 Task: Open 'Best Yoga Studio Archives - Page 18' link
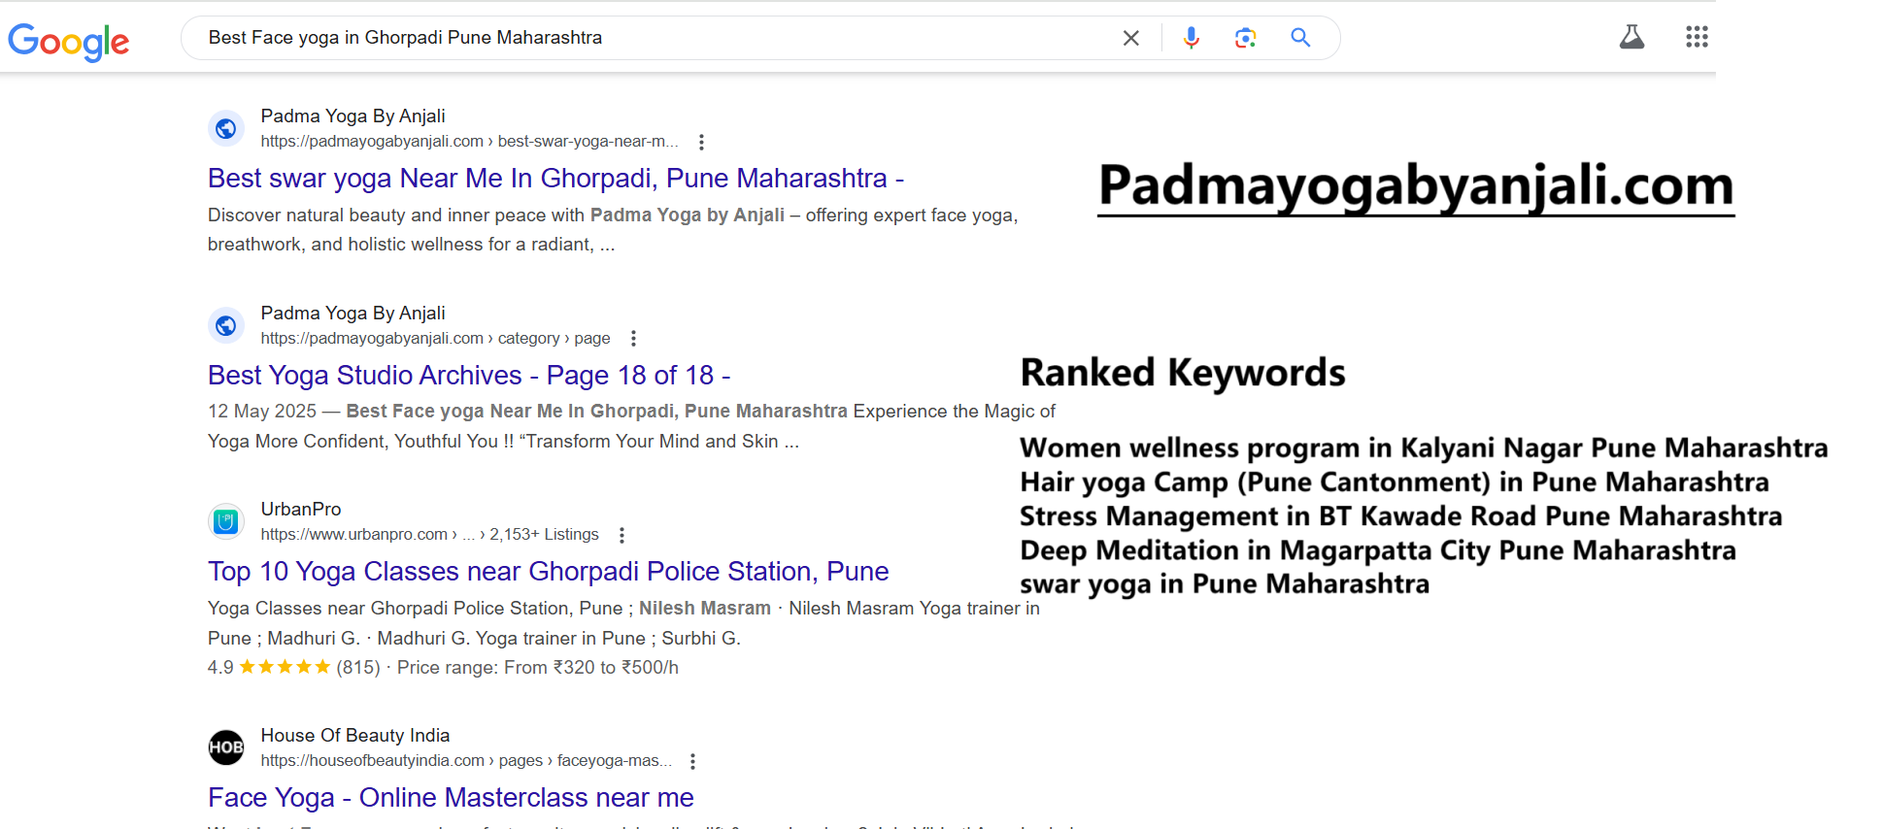click(x=468, y=376)
